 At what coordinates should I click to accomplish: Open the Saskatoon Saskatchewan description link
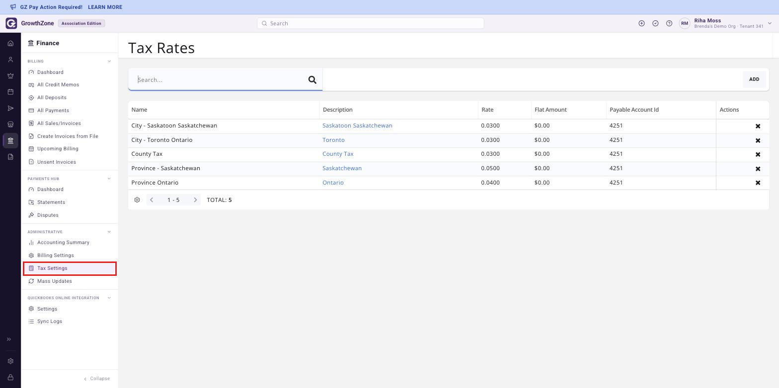coord(357,126)
